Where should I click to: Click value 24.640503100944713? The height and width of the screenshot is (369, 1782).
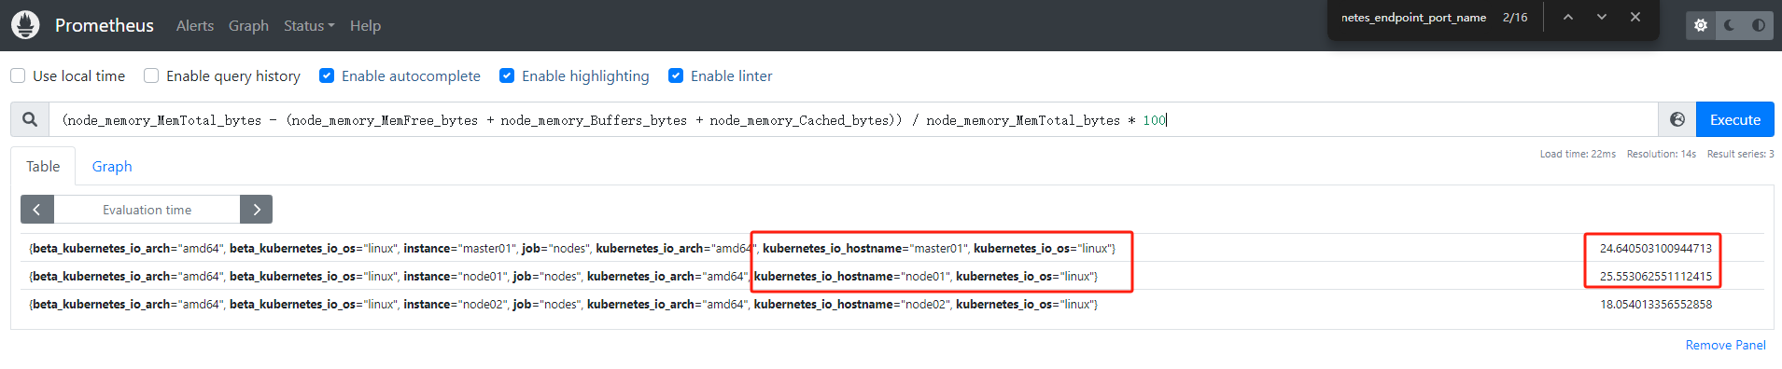pos(1656,248)
